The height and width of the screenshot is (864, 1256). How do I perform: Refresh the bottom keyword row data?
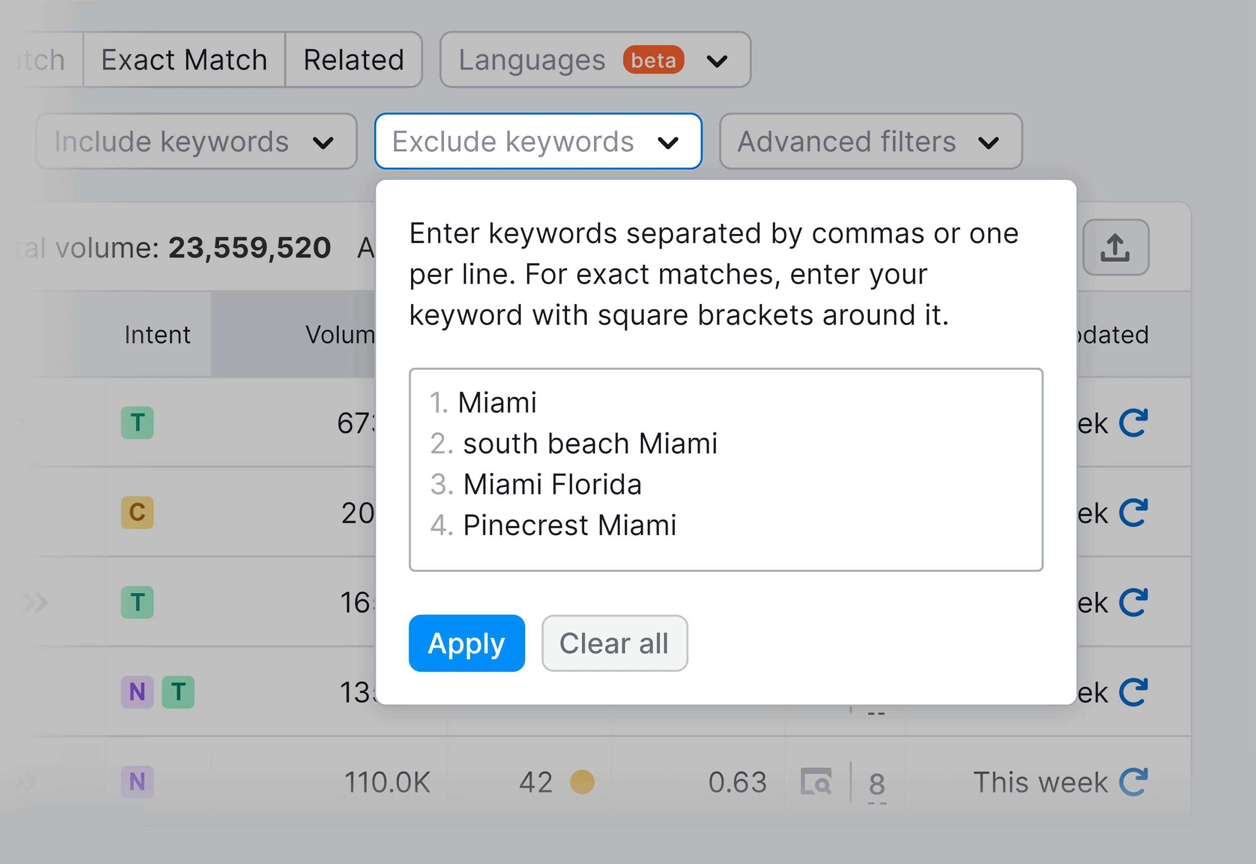coord(1133,781)
